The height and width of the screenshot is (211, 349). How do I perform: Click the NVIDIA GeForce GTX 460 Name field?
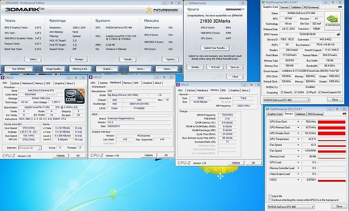tap(301, 14)
